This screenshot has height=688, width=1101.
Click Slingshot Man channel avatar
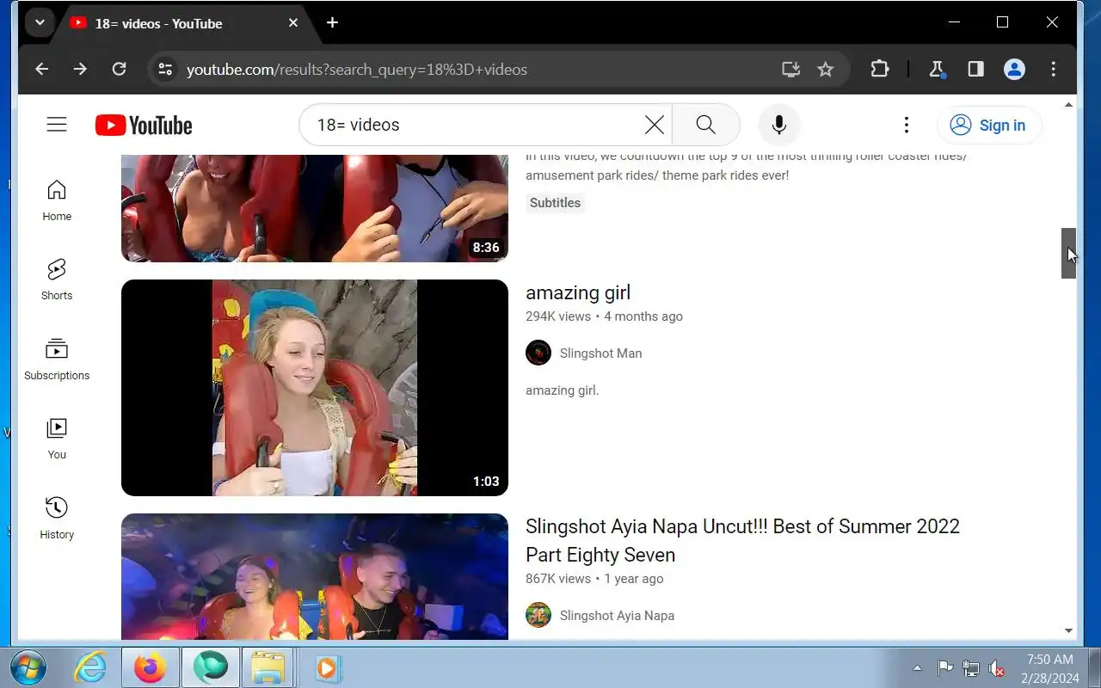coord(538,353)
